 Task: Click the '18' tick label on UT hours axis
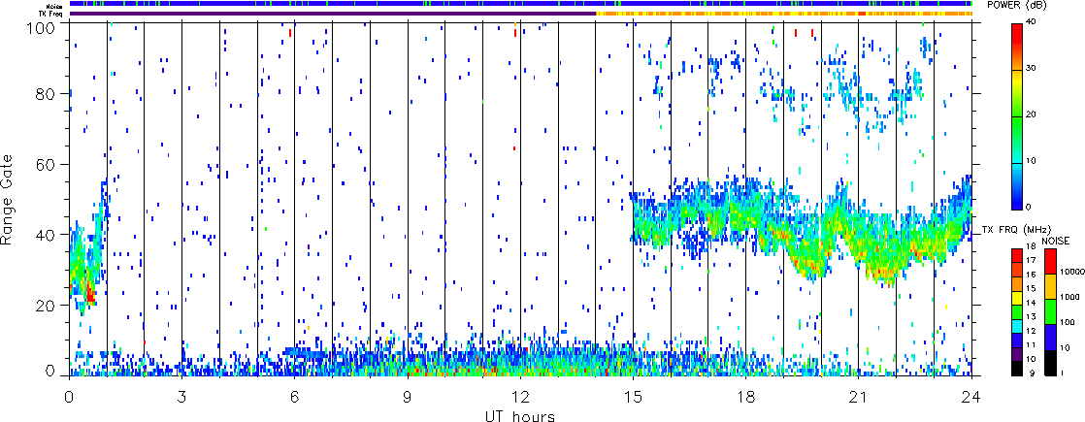[746, 397]
